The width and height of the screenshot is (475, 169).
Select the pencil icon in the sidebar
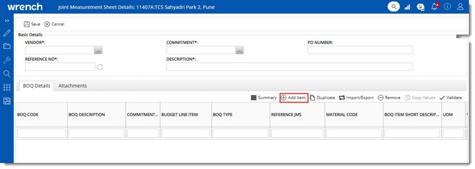click(x=7, y=33)
